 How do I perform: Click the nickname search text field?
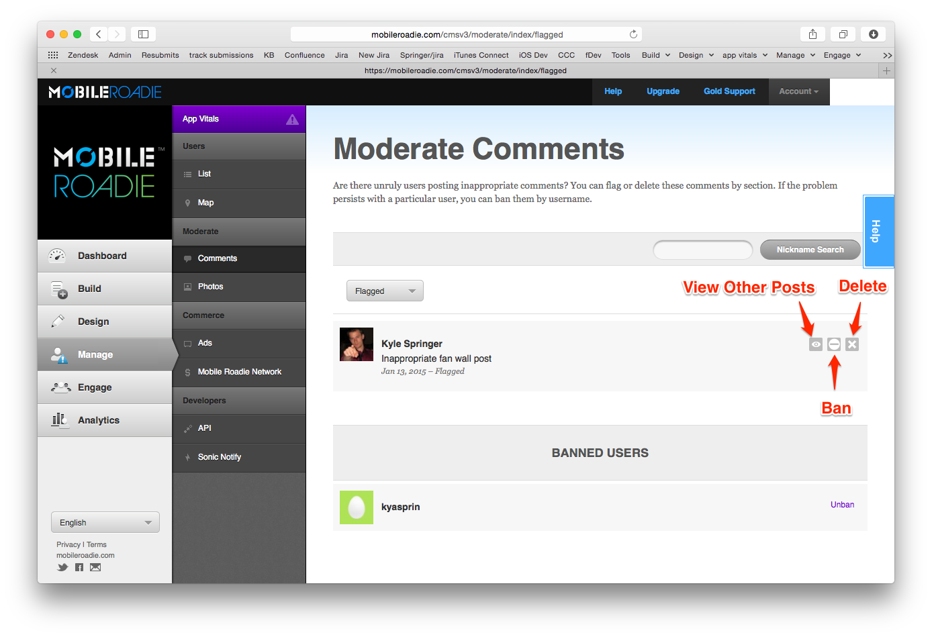point(702,250)
